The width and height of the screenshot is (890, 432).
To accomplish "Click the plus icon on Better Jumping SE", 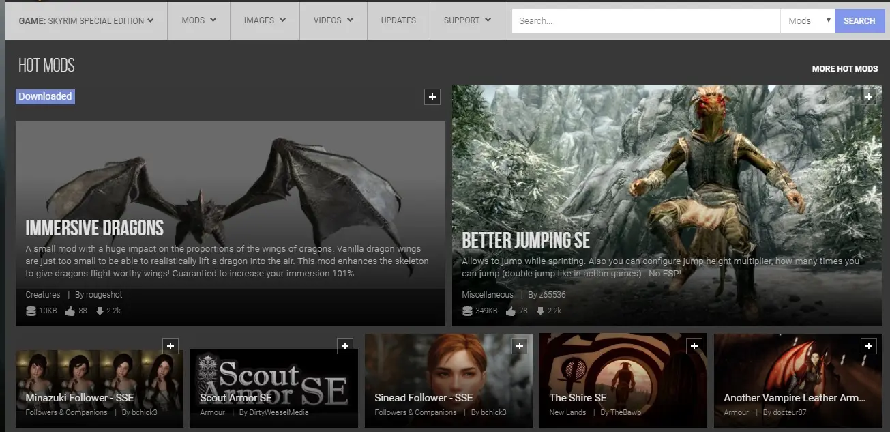I will [x=868, y=97].
